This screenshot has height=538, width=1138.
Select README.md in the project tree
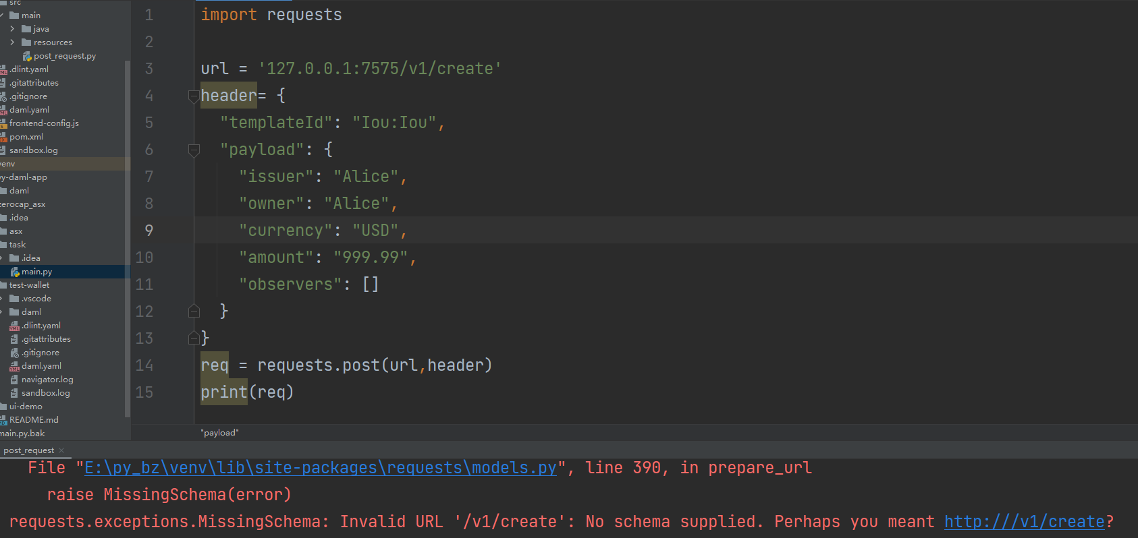pos(34,420)
